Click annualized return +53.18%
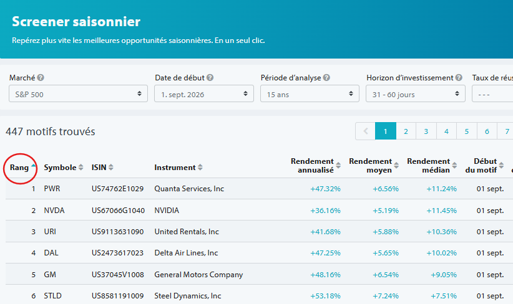 pos(326,296)
